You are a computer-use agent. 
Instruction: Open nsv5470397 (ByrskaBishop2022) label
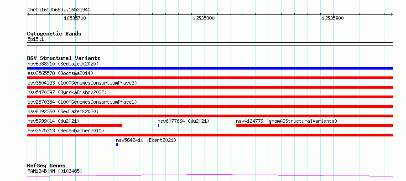click(67, 92)
